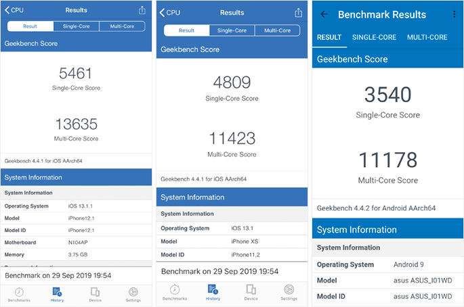Tap the 5461 single-core score
The height and width of the screenshot is (307, 464).
tap(75, 73)
